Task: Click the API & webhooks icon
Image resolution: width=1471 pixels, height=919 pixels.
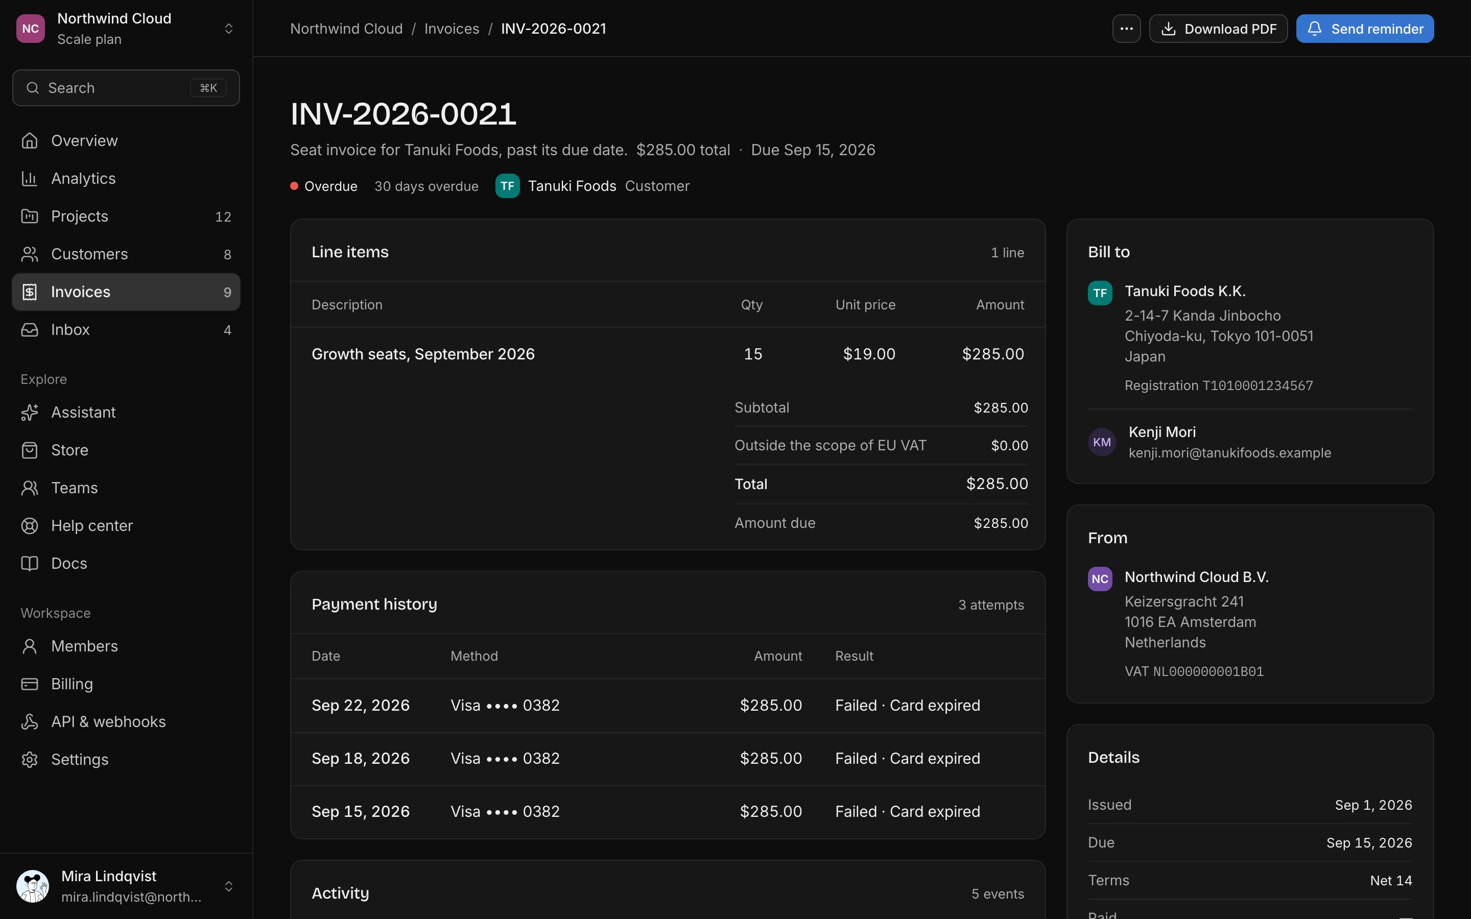Action: coord(29,721)
